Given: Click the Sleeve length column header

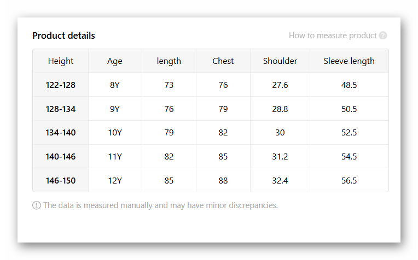Looking at the screenshot, I should (x=349, y=61).
